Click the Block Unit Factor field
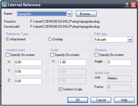 [119, 88]
